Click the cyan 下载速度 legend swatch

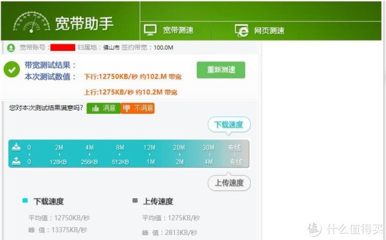coord(25,200)
